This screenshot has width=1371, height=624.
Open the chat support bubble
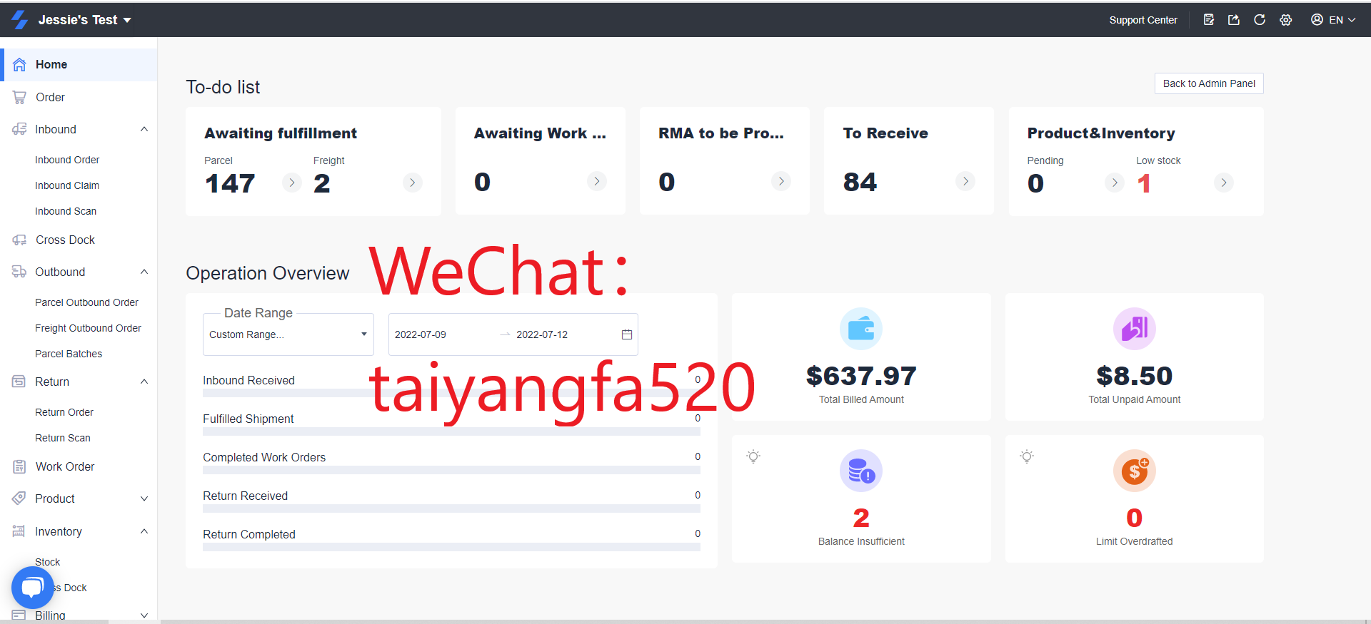32,587
